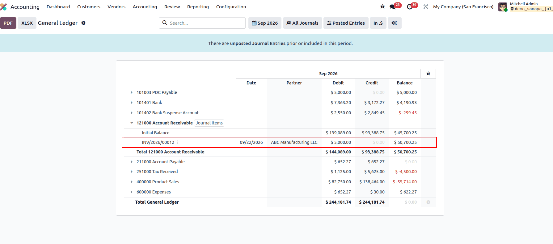Click ABC Manufacturing LLC partner cell
Viewport: 553px width, 244px height.
(294, 142)
